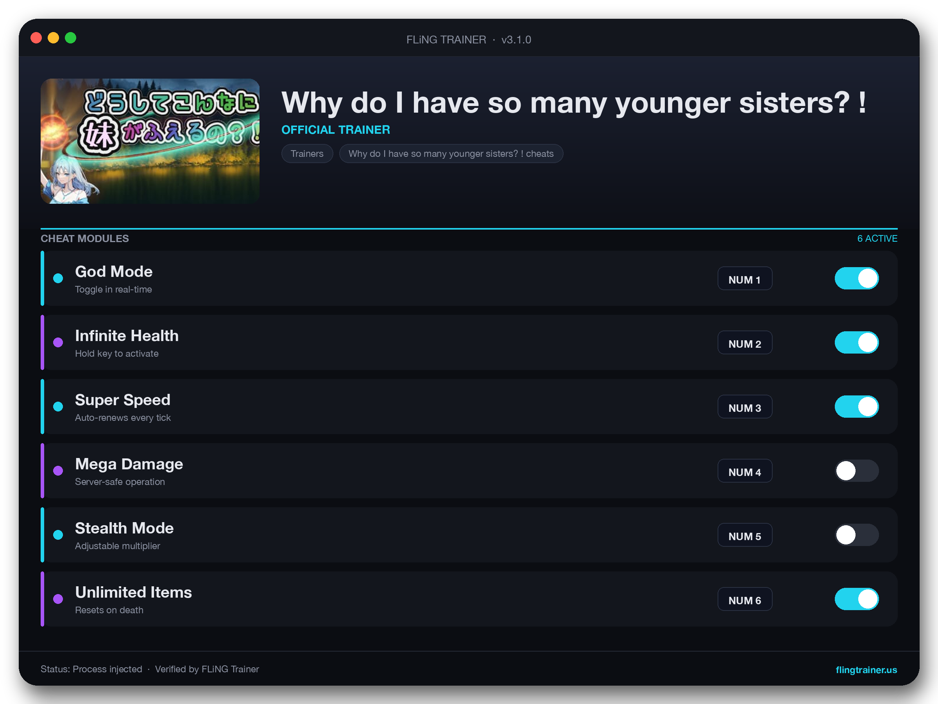The height and width of the screenshot is (704, 938).
Task: Click 'Verified by FLiNG Trainer' text
Action: (207, 669)
